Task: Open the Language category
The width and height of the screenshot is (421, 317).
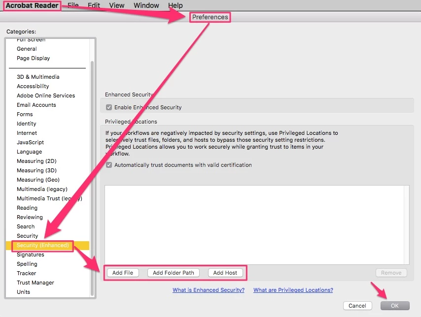Action: (29, 152)
